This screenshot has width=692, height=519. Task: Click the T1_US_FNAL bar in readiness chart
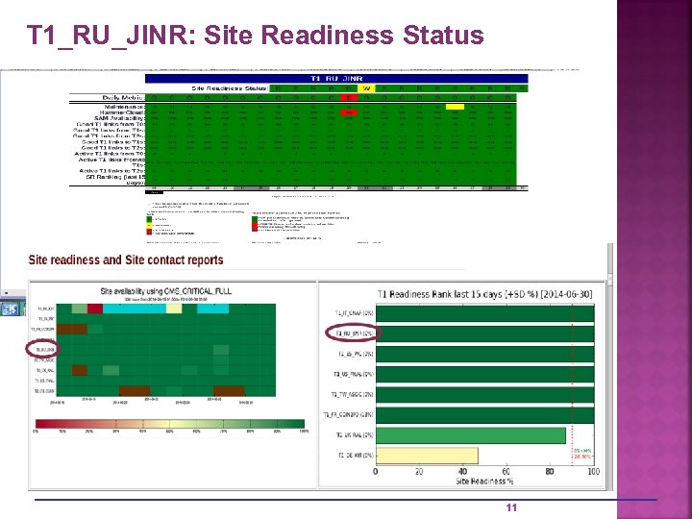(x=485, y=374)
